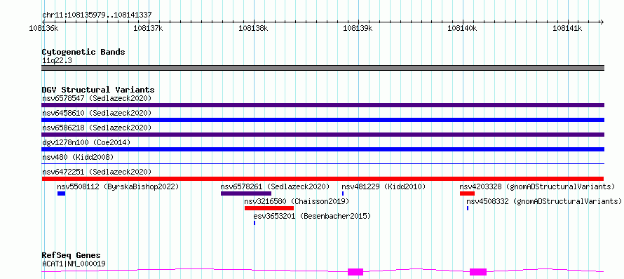Click the nsv481229 (Kidd2010) label

(384, 186)
